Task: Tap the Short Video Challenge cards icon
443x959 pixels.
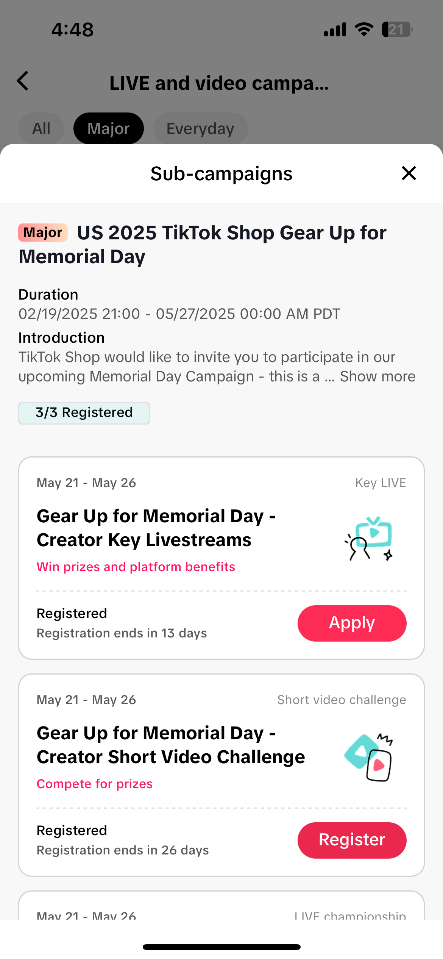Action: pyautogui.click(x=369, y=757)
